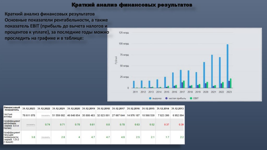The width and height of the screenshot is (267, 150).
Task: Click the Финансовый показатель header cell
Action: (12, 108)
